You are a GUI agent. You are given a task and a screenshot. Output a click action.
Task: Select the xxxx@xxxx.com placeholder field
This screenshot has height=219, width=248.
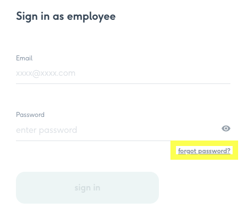click(123, 74)
